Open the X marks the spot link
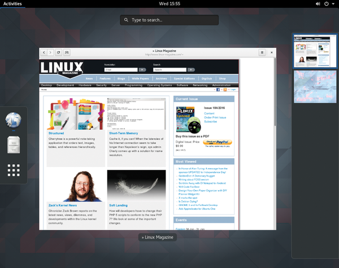This screenshot has width=339, height=268. tap(188, 198)
